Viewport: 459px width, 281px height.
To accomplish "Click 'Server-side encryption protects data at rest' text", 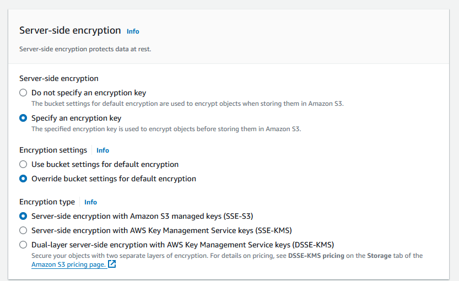I will click(x=85, y=49).
